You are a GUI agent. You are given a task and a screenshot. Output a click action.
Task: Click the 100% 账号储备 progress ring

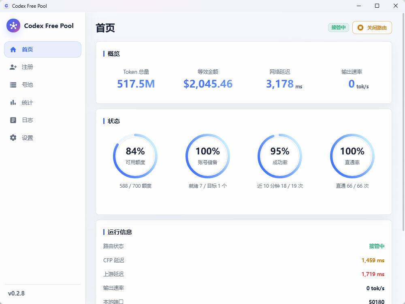pyautogui.click(x=208, y=156)
